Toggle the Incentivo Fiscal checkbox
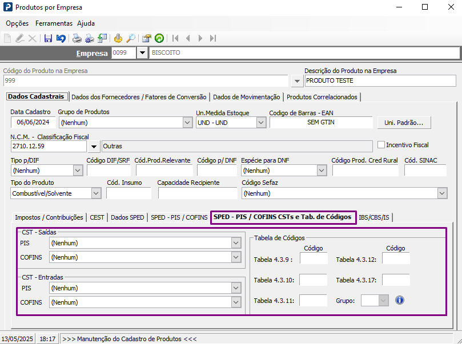The width and height of the screenshot is (462, 344). click(x=381, y=145)
